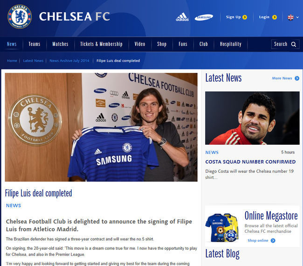Click the search magnifier icon
This screenshot has width=303, height=266.
(294, 44)
